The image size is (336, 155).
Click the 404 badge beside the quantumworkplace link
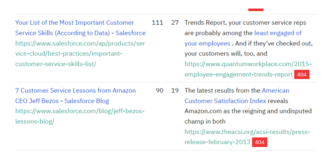coord(302,75)
